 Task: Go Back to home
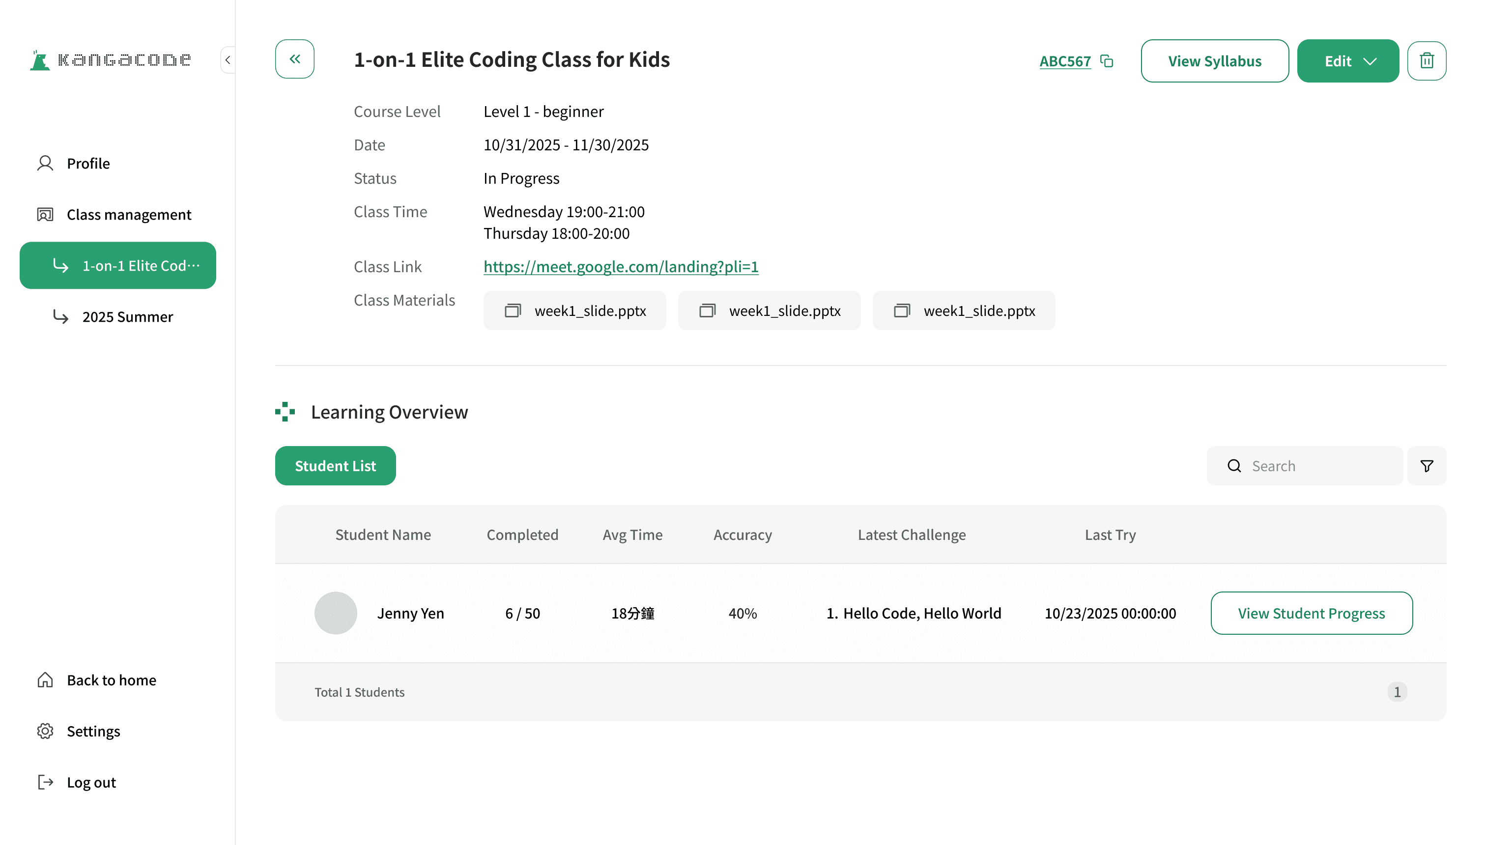(x=111, y=680)
